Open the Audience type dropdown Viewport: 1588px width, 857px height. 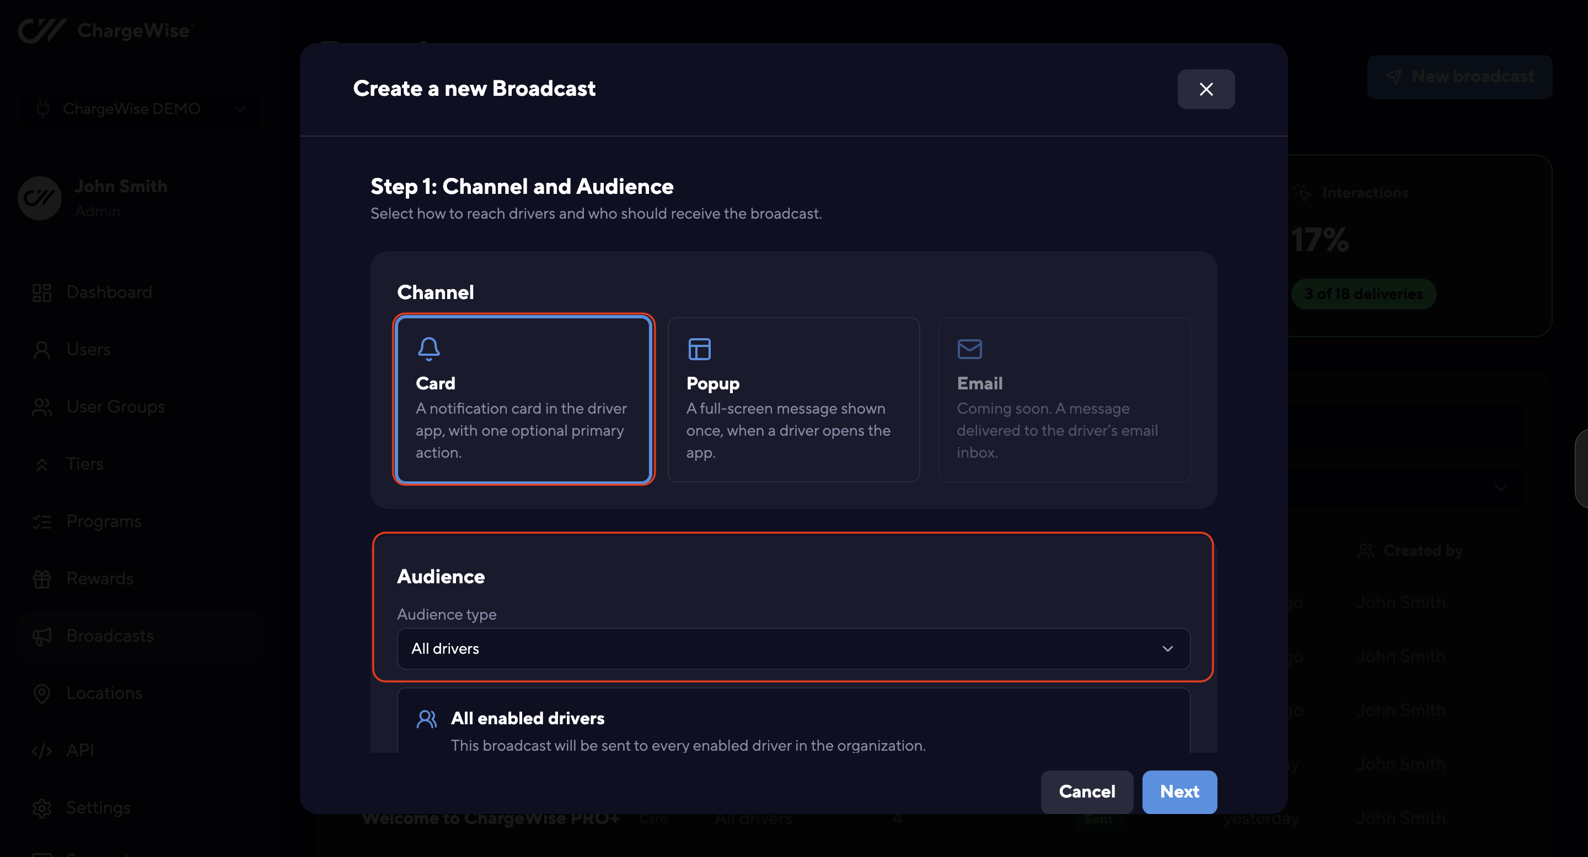click(x=793, y=648)
